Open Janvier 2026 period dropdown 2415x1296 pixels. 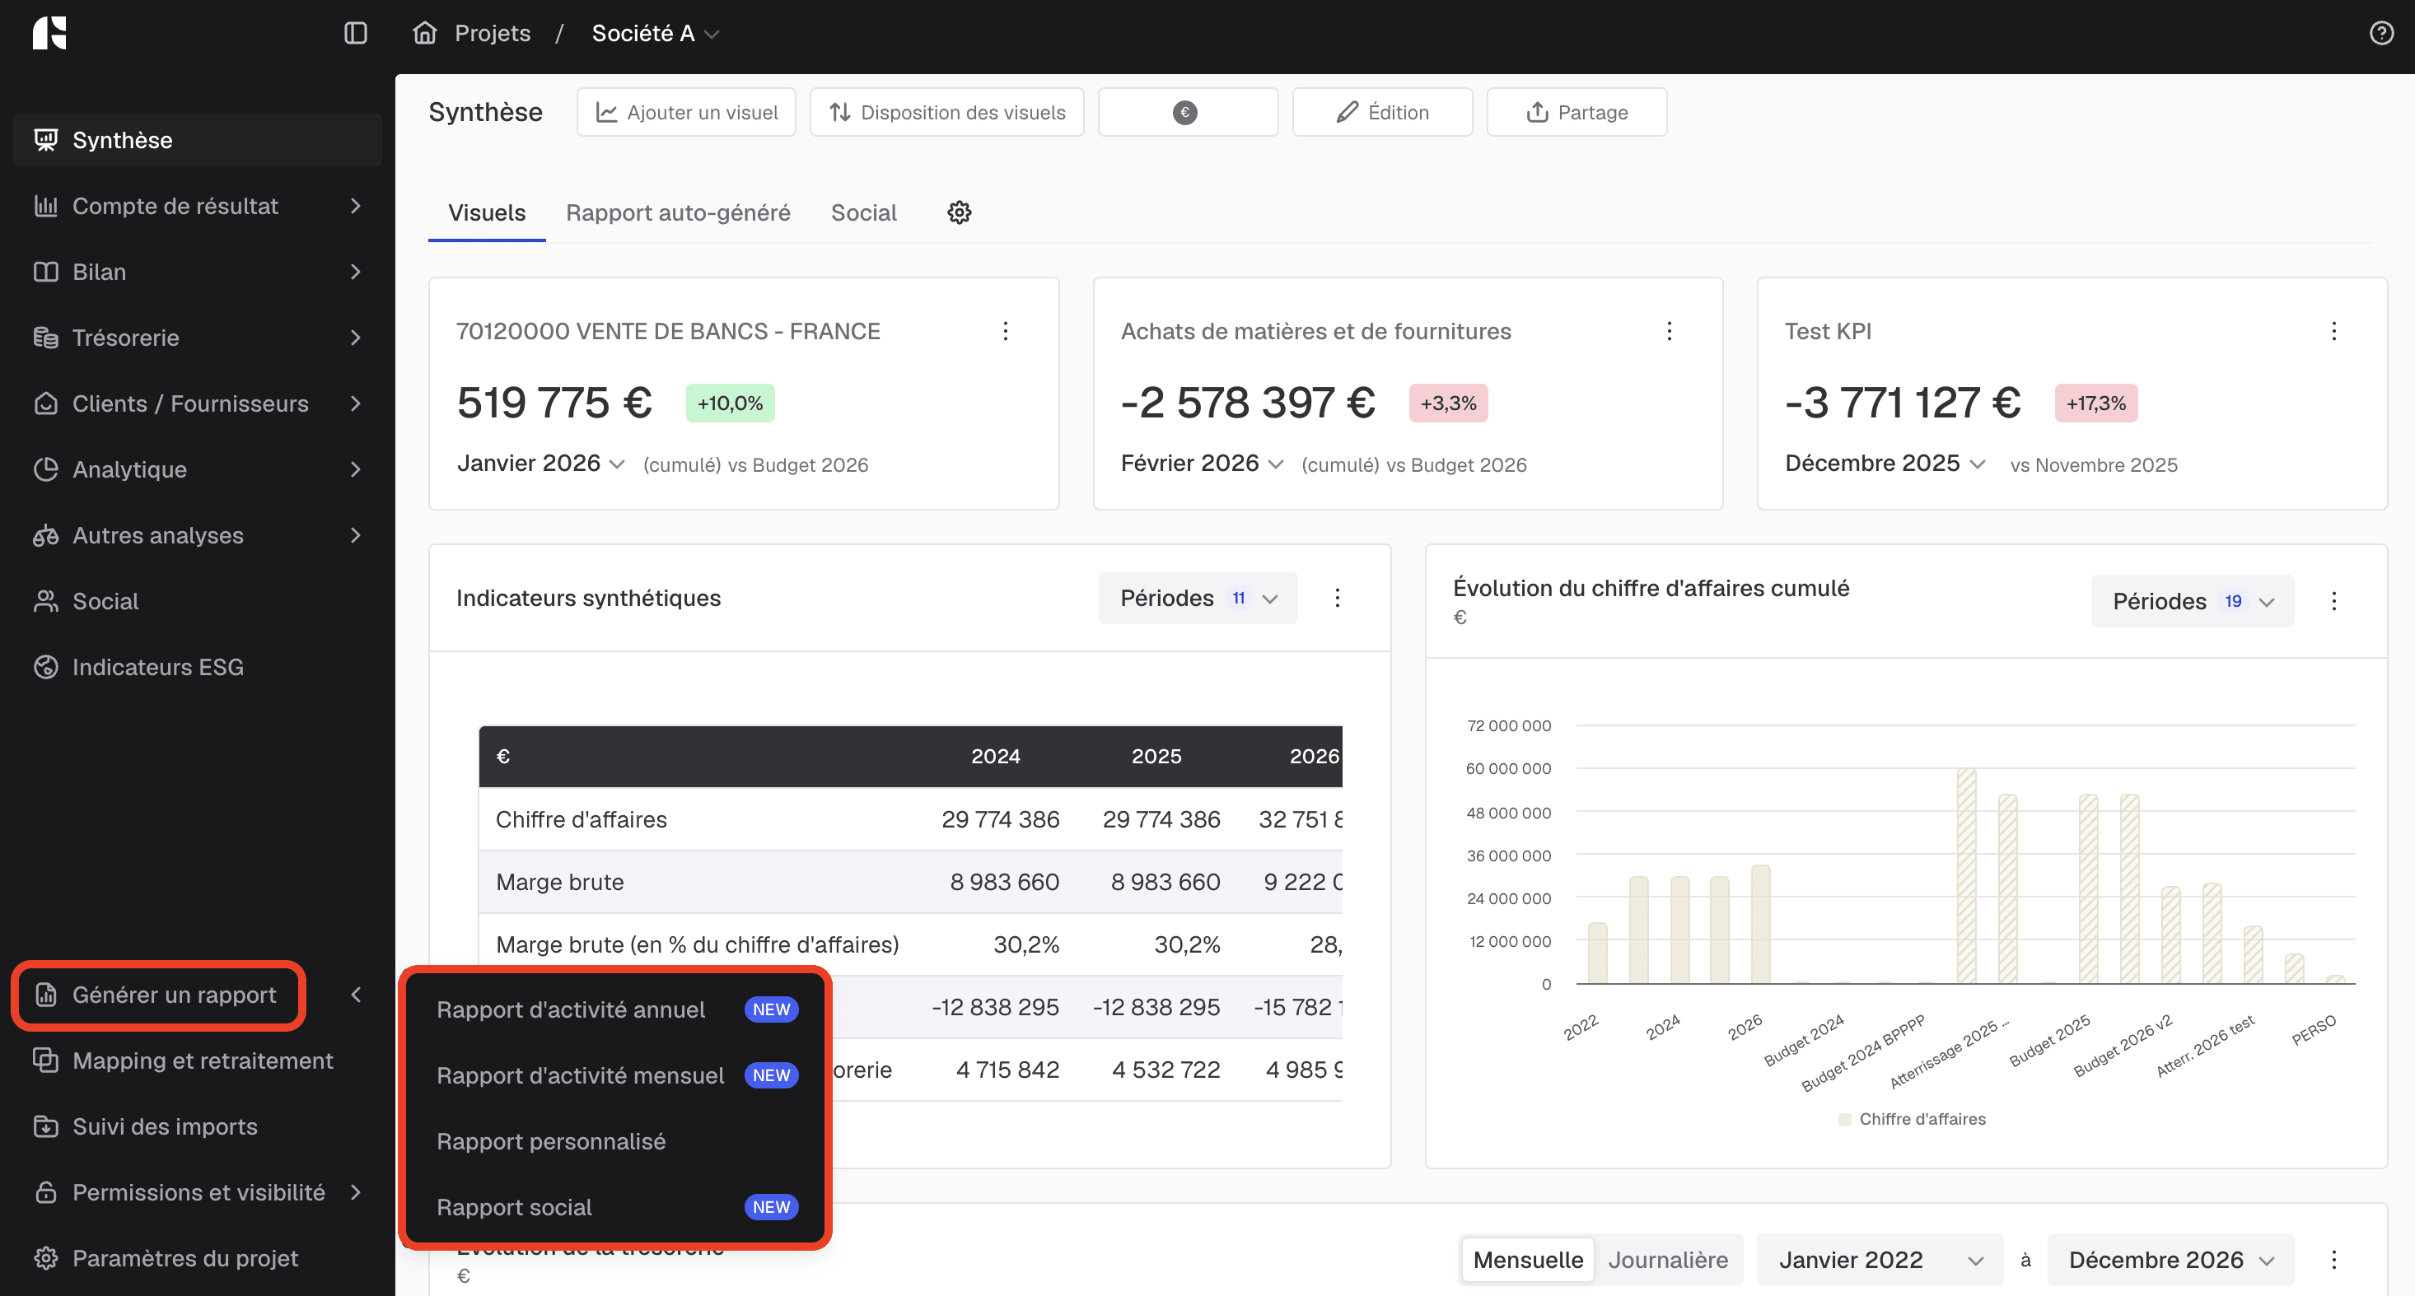point(541,463)
